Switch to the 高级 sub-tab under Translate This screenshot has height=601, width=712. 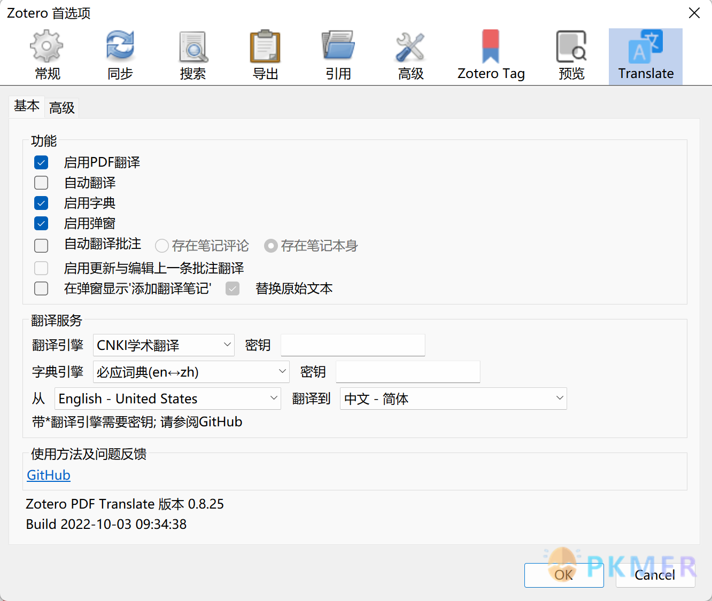click(x=62, y=108)
